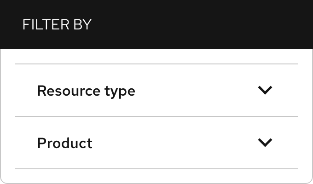Expand the Resource type filter chevron
The width and height of the screenshot is (313, 184).
(x=265, y=90)
